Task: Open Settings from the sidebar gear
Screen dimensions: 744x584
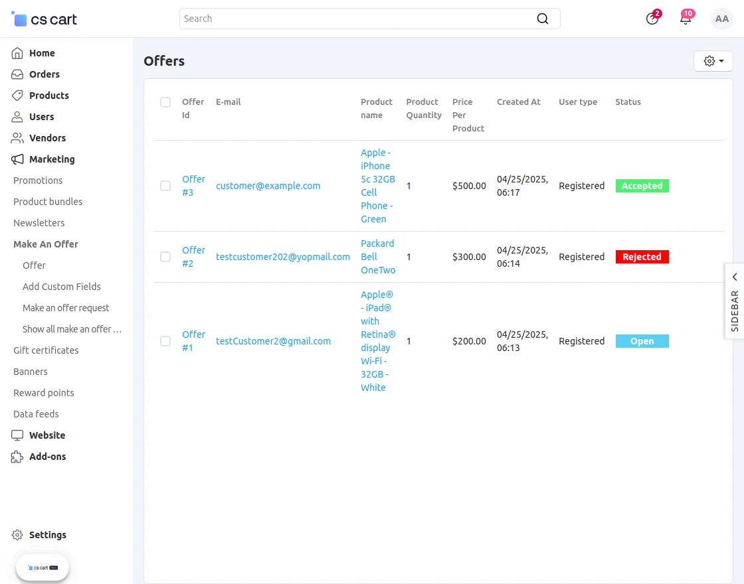Action: point(17,535)
